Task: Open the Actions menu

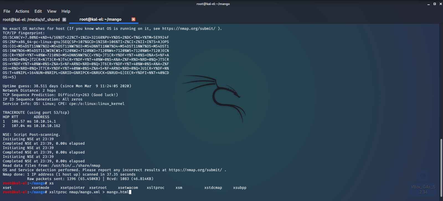Action: [22, 11]
